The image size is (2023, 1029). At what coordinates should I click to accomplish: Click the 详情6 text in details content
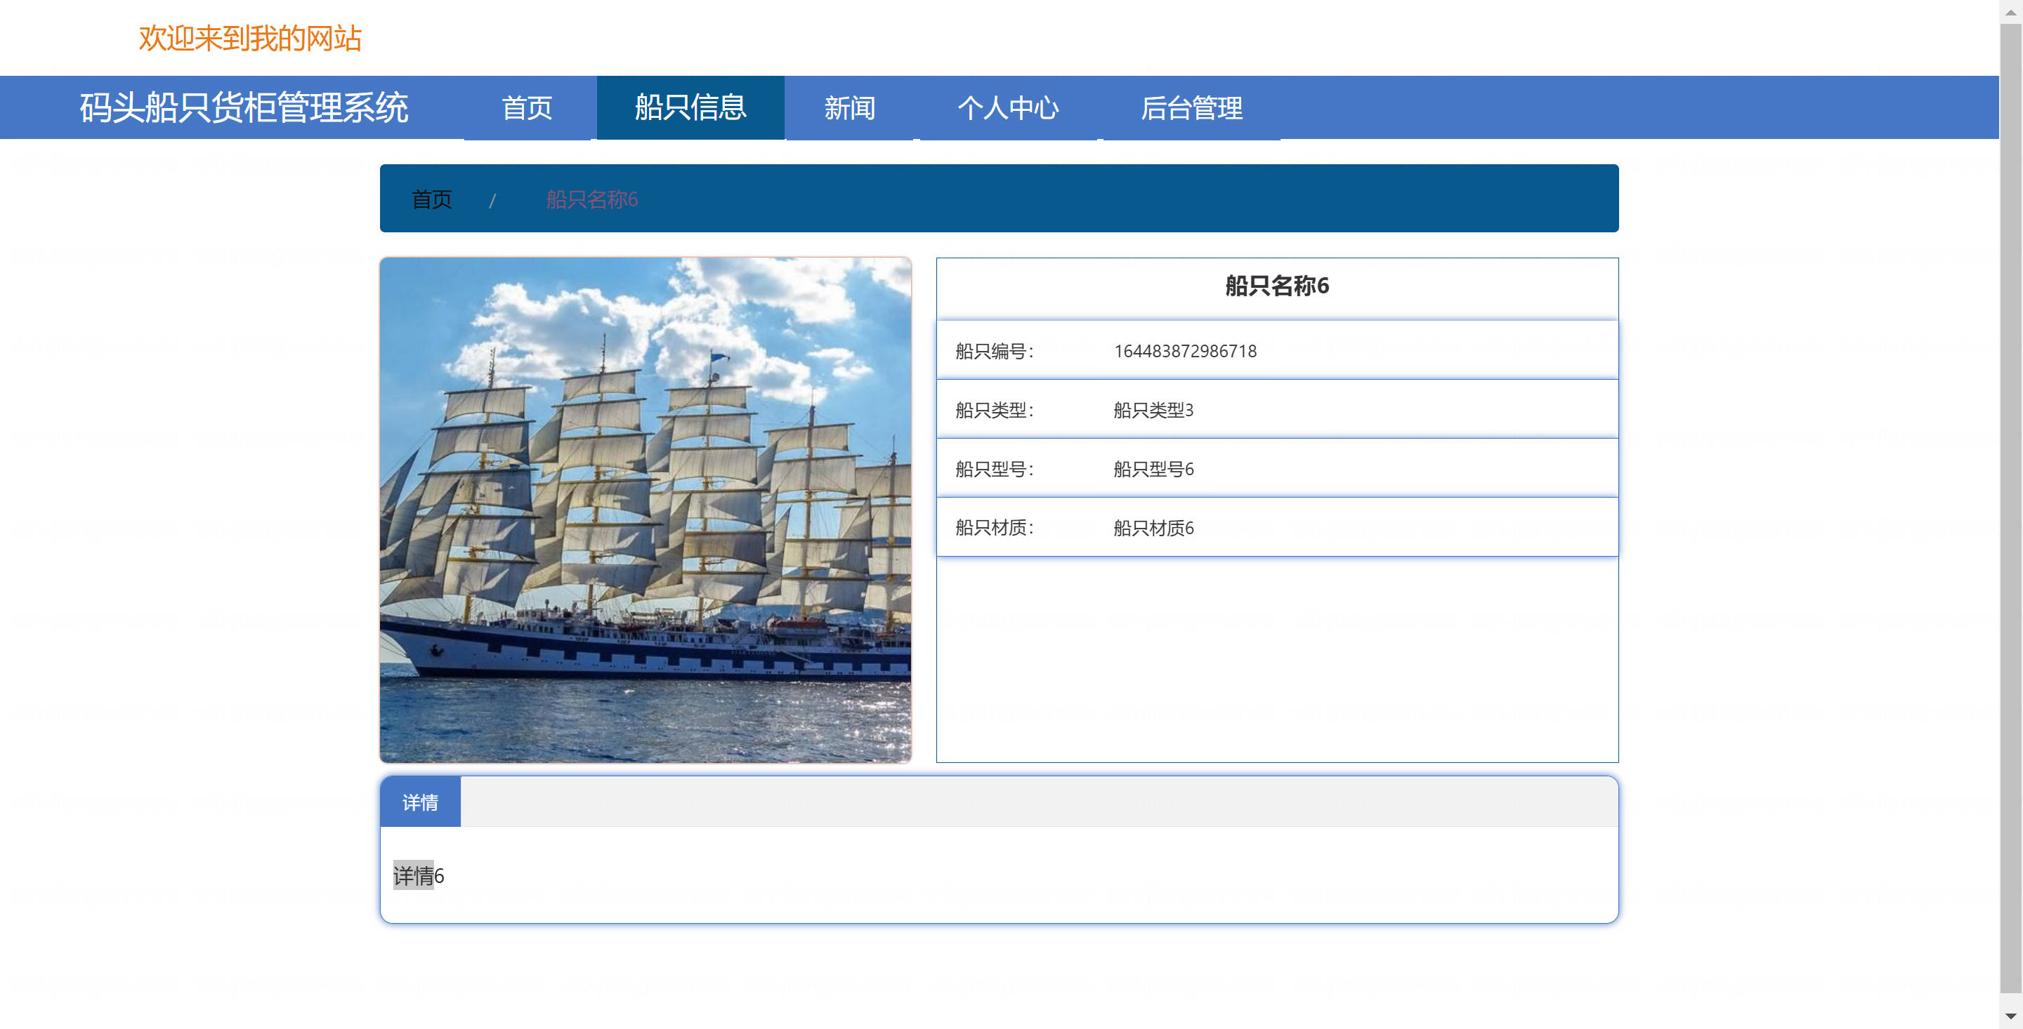(x=419, y=875)
